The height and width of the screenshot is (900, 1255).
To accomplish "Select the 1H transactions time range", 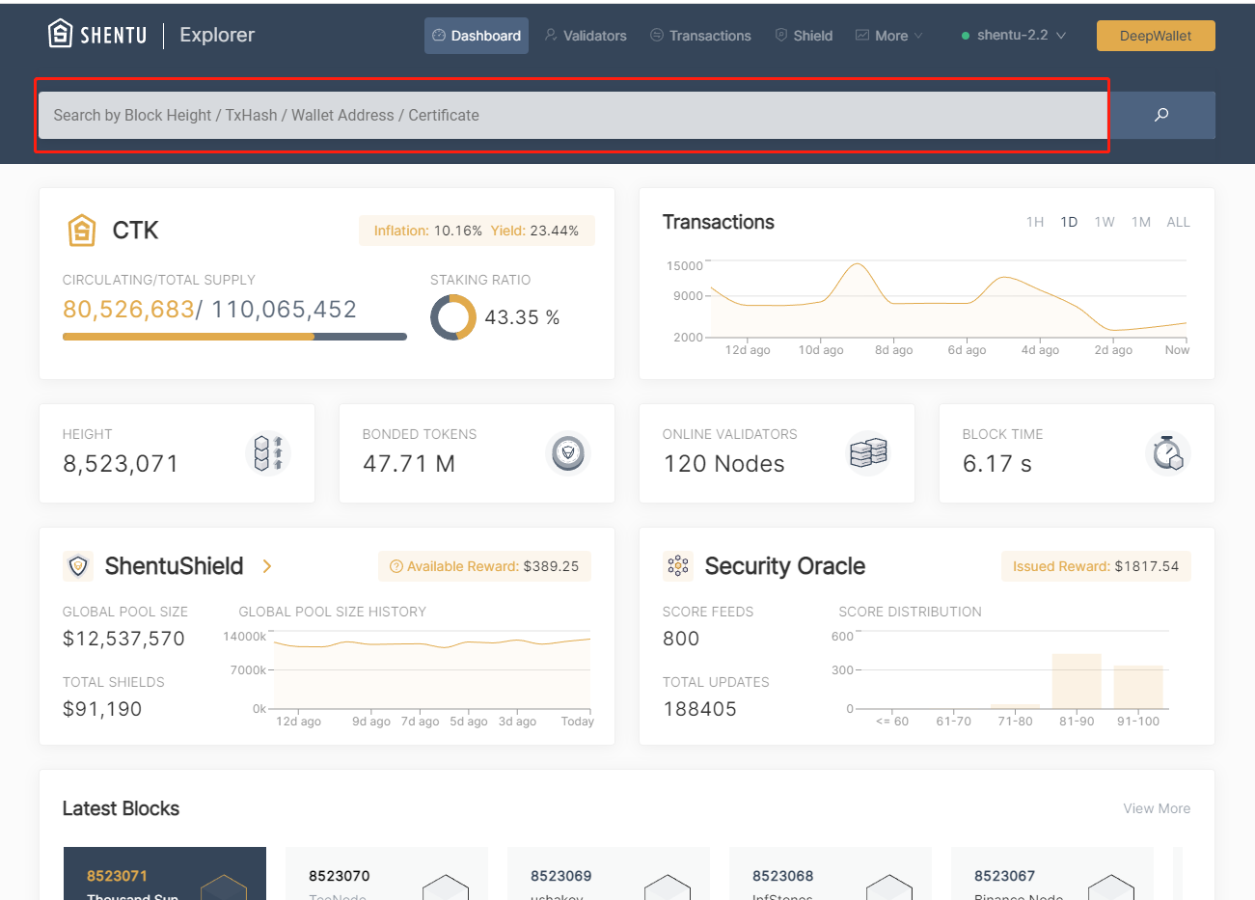I will coord(1035,222).
